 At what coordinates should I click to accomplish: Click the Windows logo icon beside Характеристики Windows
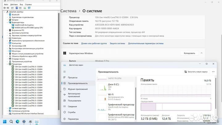[x=65, y=53]
